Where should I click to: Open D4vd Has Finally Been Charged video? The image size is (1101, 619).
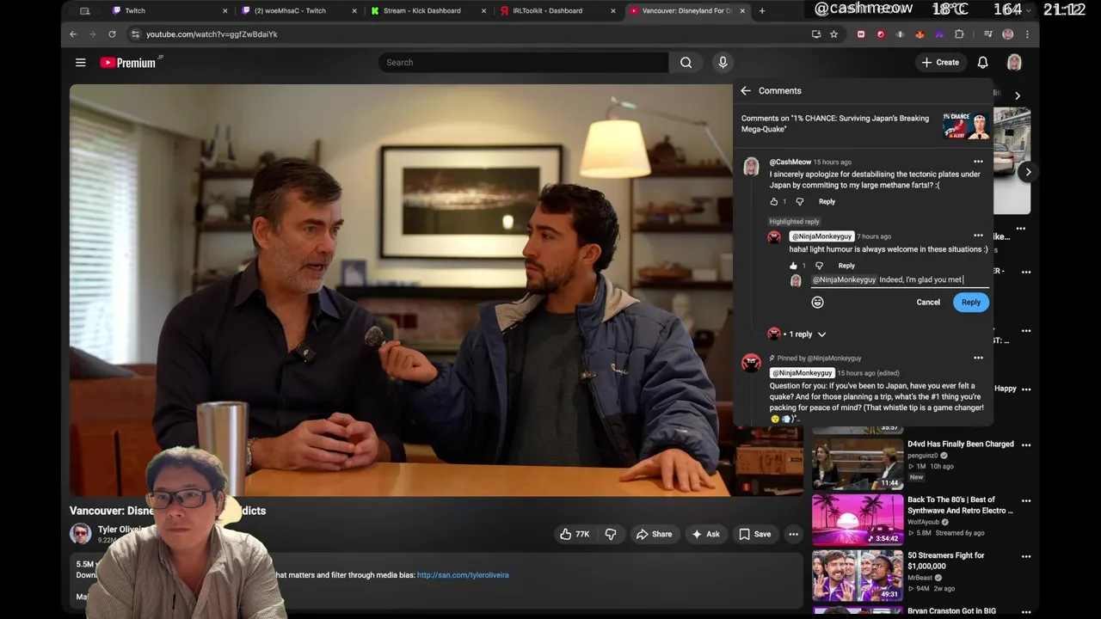coord(858,463)
